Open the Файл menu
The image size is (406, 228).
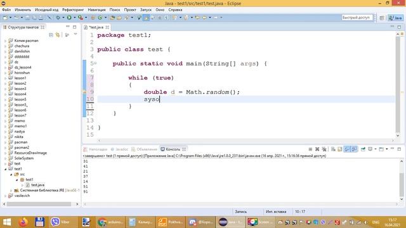click(x=6, y=10)
